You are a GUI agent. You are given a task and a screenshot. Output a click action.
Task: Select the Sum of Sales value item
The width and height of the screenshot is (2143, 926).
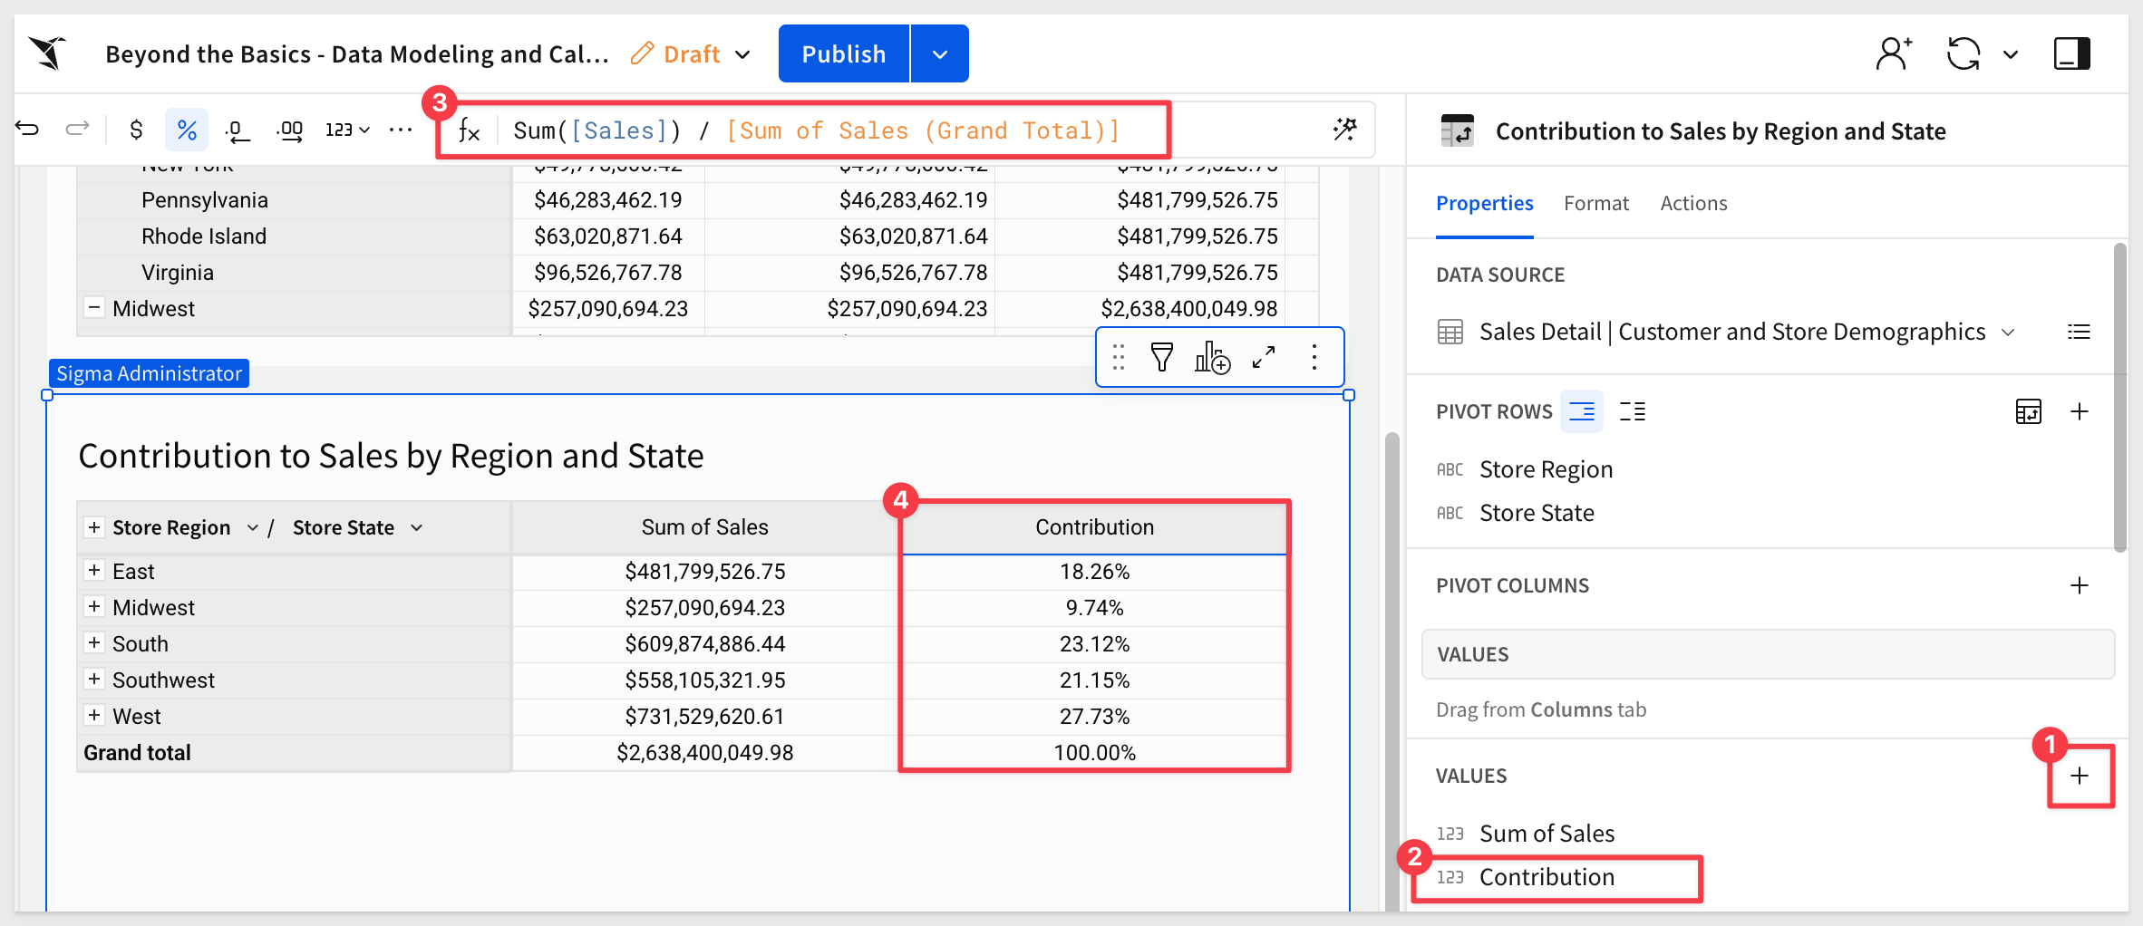click(1547, 834)
